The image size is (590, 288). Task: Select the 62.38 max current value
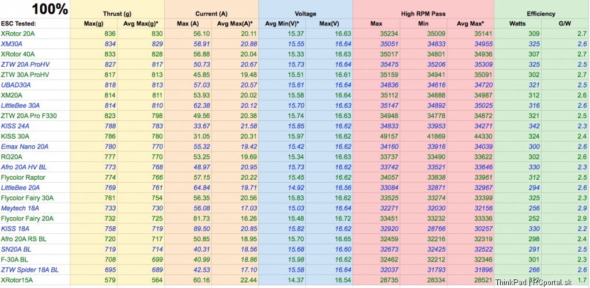click(201, 105)
